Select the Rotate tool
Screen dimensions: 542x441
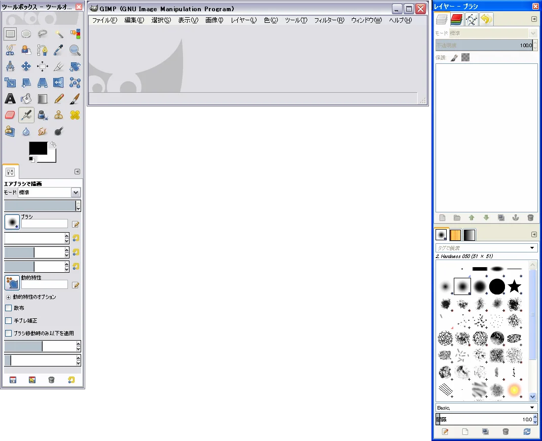pyautogui.click(x=75, y=66)
